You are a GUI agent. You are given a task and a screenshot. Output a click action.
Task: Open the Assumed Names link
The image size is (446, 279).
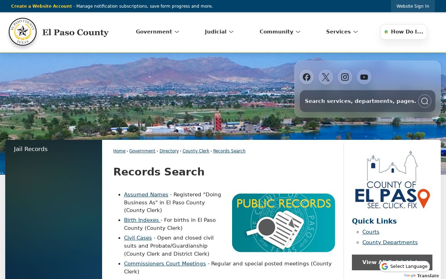coord(146,195)
